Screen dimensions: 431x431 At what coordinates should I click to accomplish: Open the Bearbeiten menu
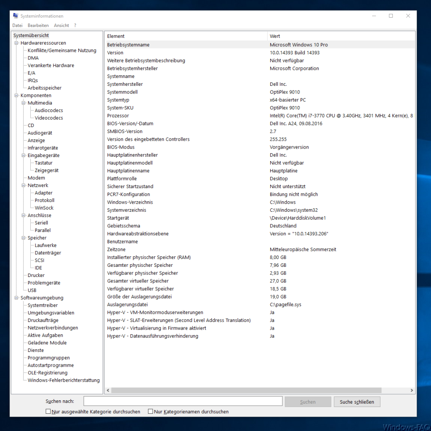coord(38,25)
